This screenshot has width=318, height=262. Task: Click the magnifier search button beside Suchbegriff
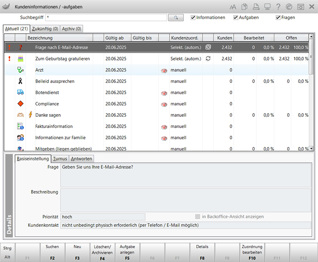coord(176,17)
